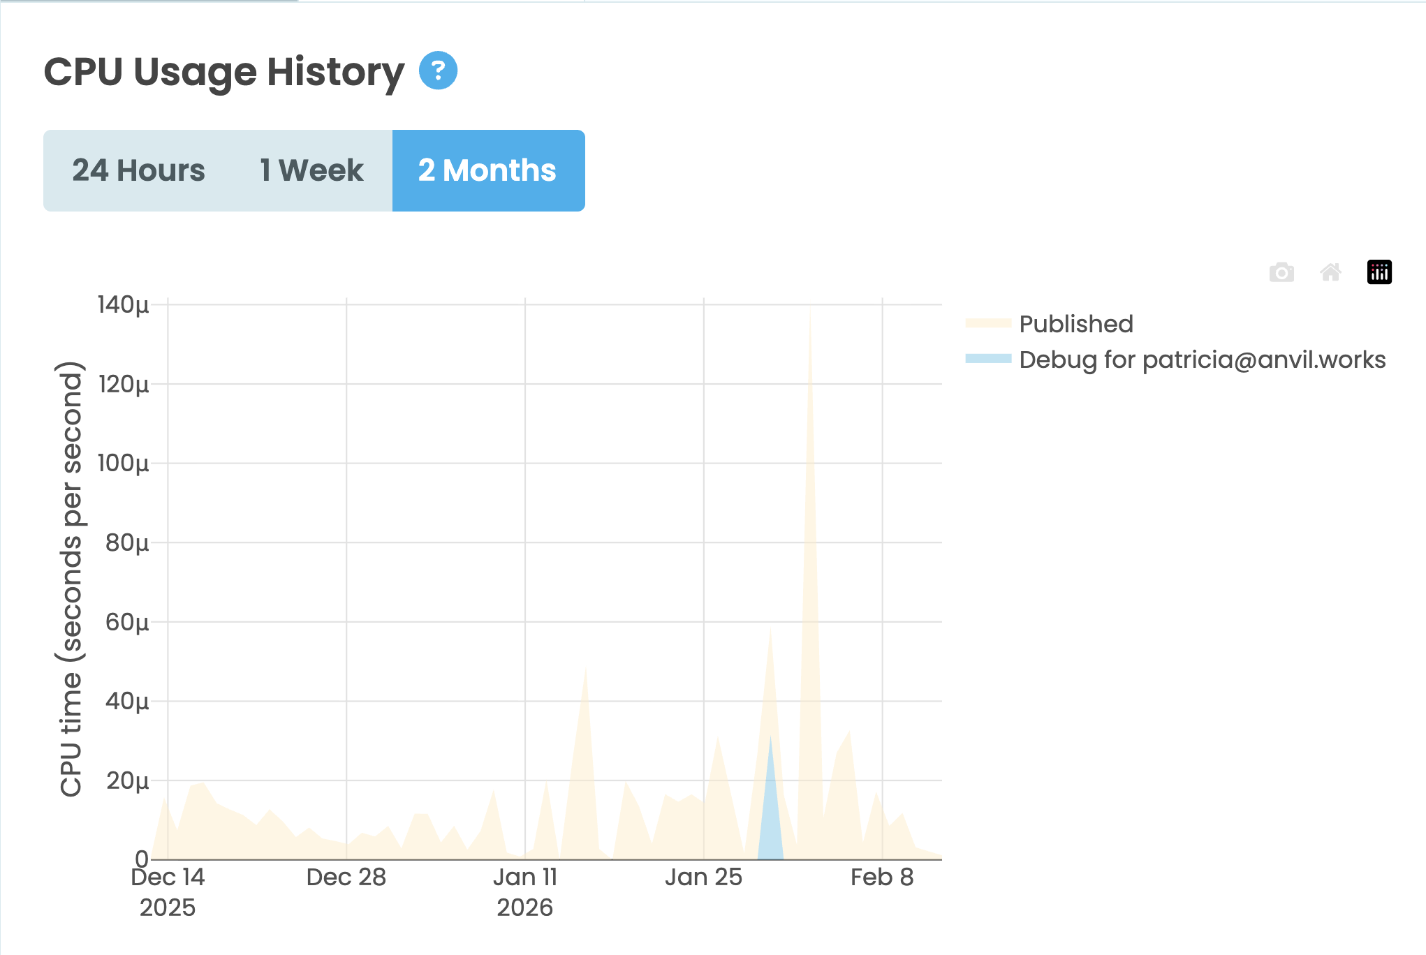Click the cream Published legend color swatch

tap(988, 323)
